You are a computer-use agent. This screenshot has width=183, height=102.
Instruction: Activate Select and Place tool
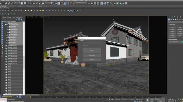pos(43,3)
